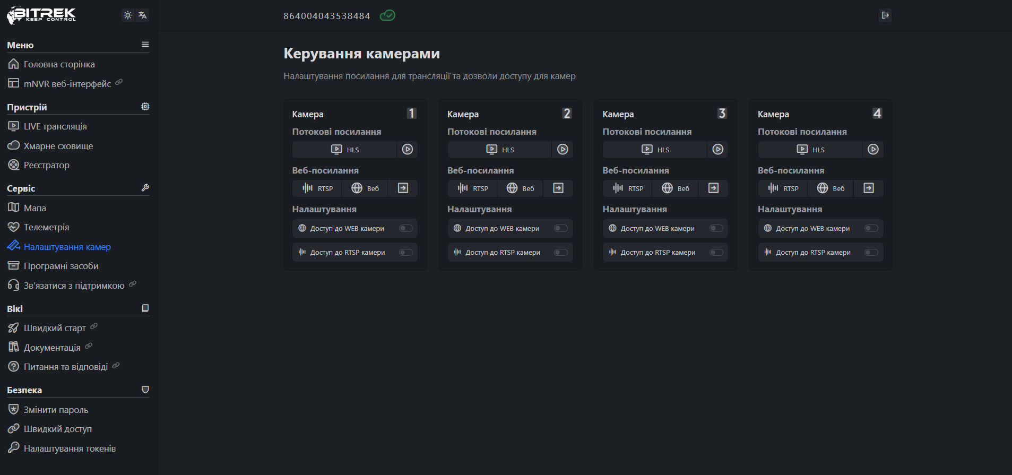Click the RTSP button for Camera 3
Screen dimensions: 1012x475
(628, 188)
